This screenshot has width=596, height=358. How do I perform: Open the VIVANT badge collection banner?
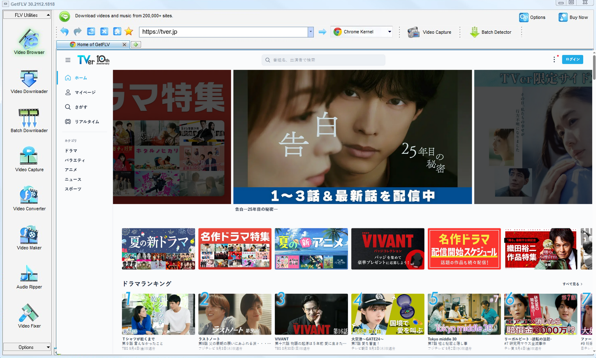pyautogui.click(x=388, y=249)
